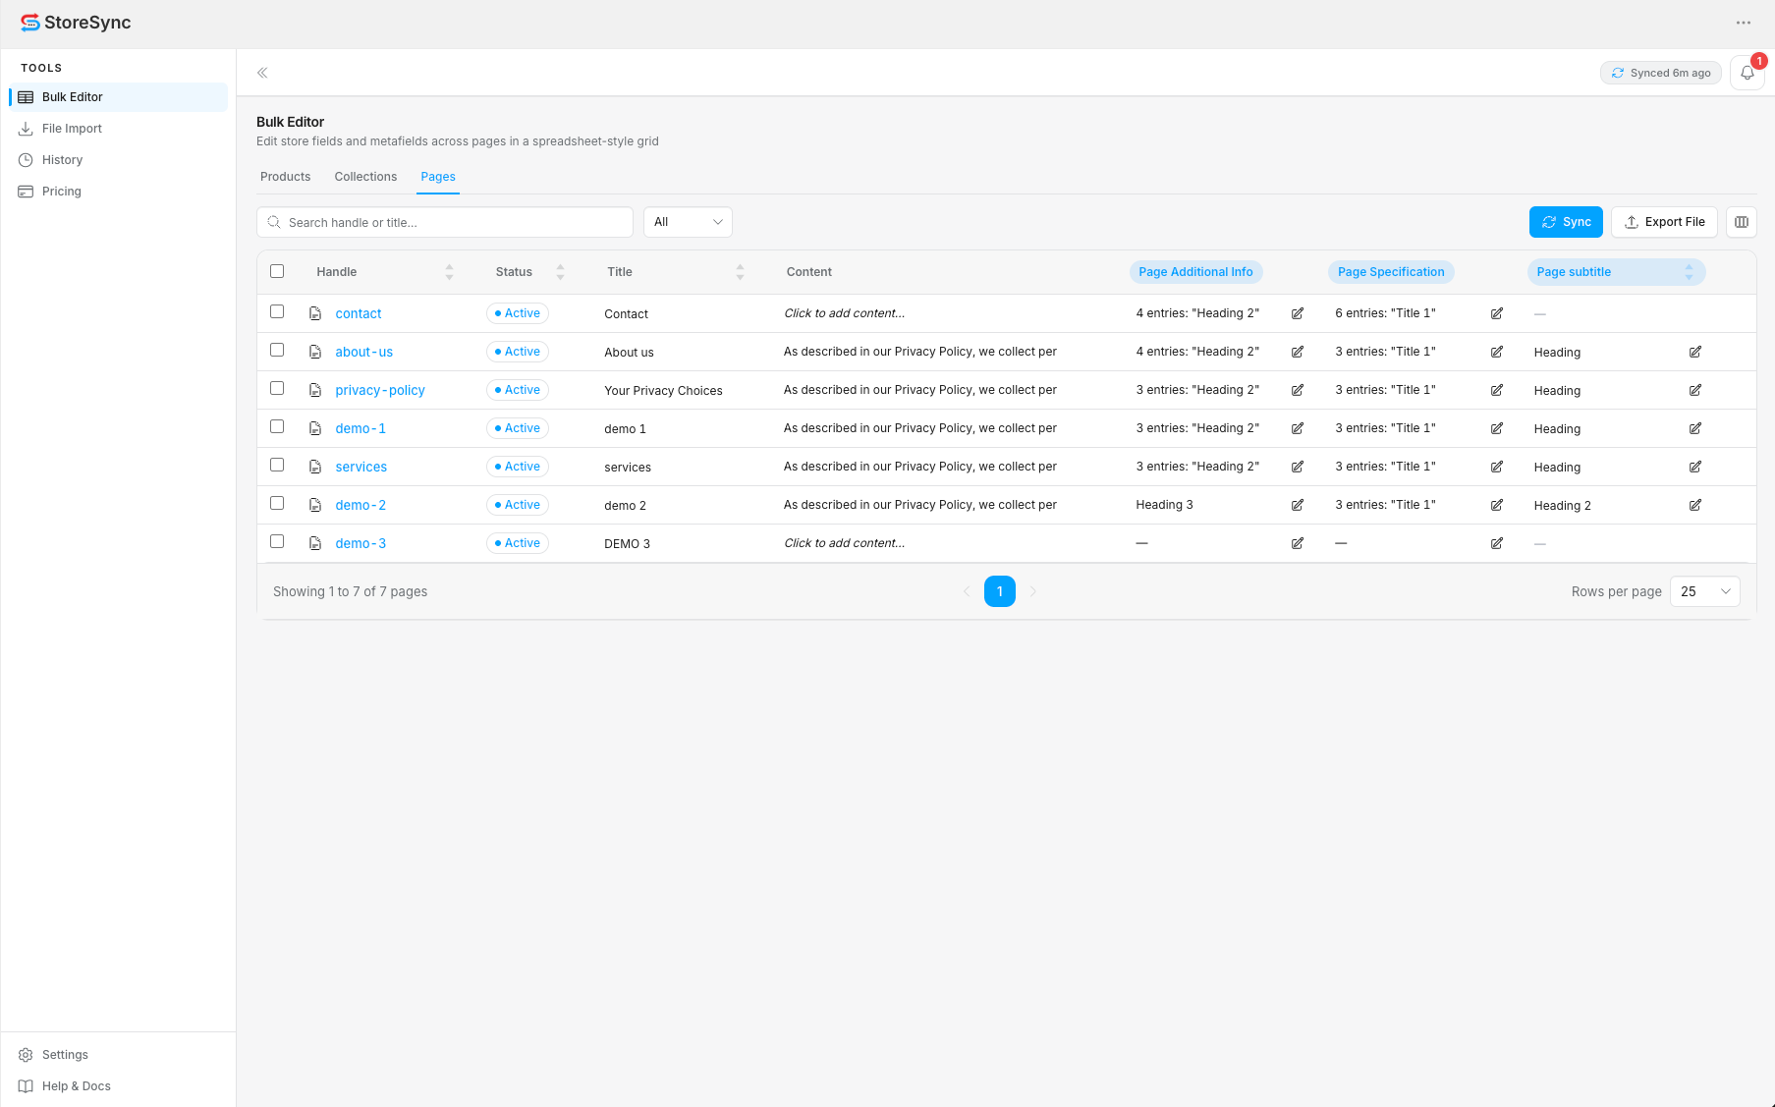Open the demo-3 handle link
This screenshot has width=1775, height=1107.
point(361,543)
